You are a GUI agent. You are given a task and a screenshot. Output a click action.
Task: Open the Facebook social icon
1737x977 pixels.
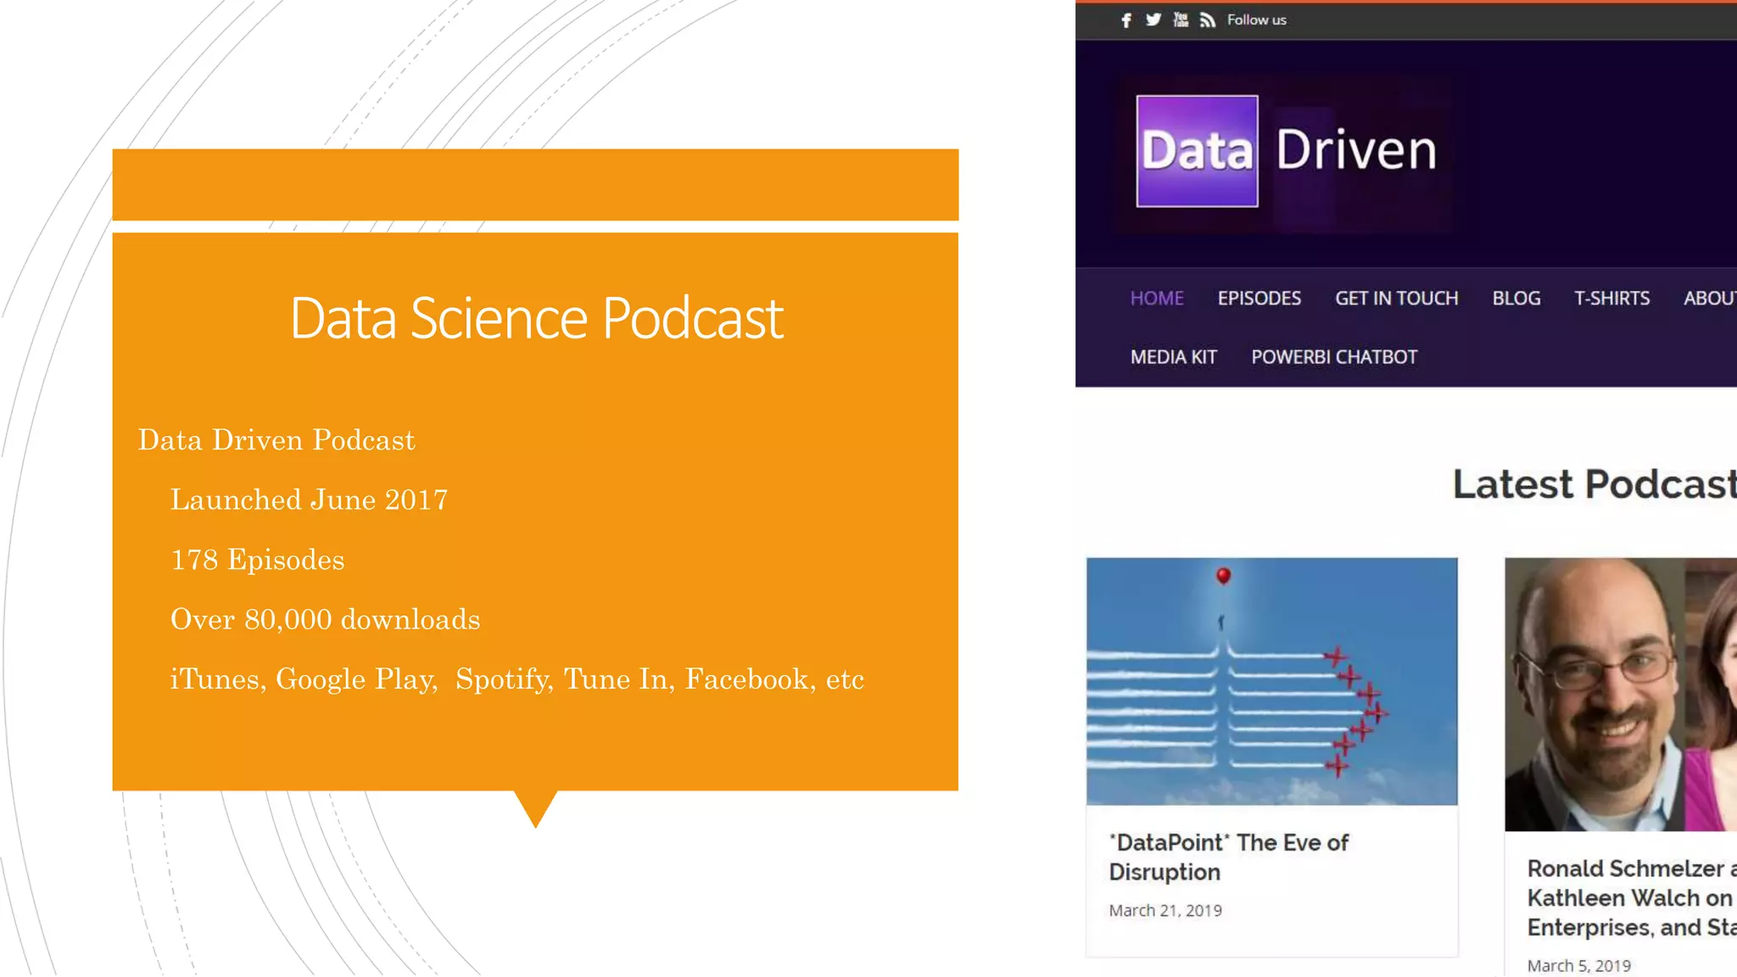tap(1125, 20)
